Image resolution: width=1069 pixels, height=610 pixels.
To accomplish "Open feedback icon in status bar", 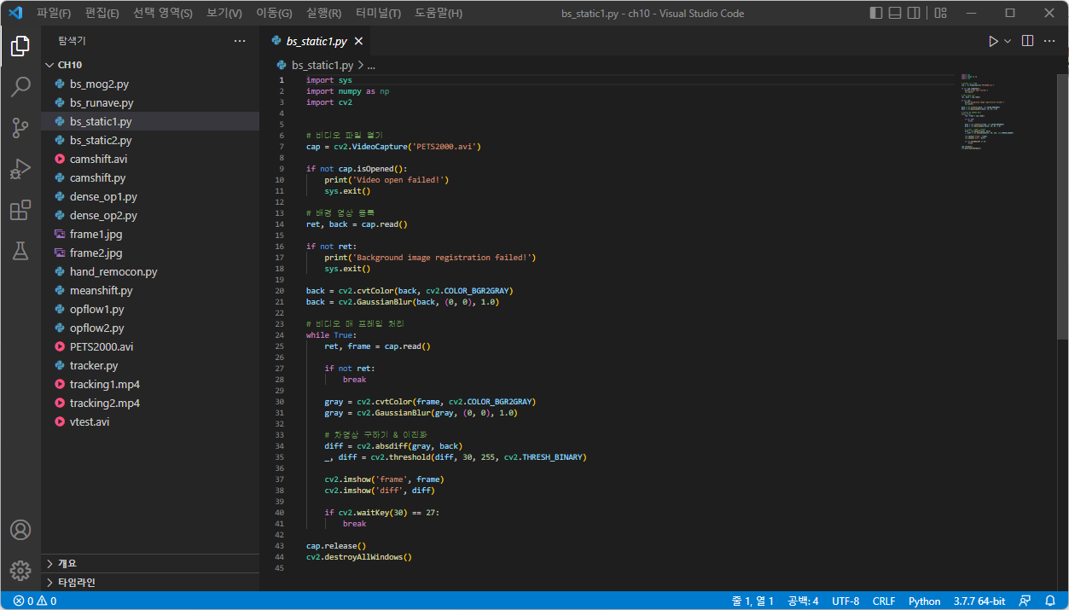I will 1025,601.
